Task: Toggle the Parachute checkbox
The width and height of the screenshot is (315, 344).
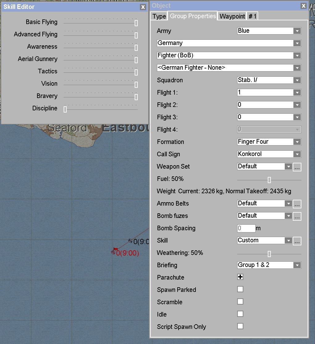Action: tap(240, 277)
